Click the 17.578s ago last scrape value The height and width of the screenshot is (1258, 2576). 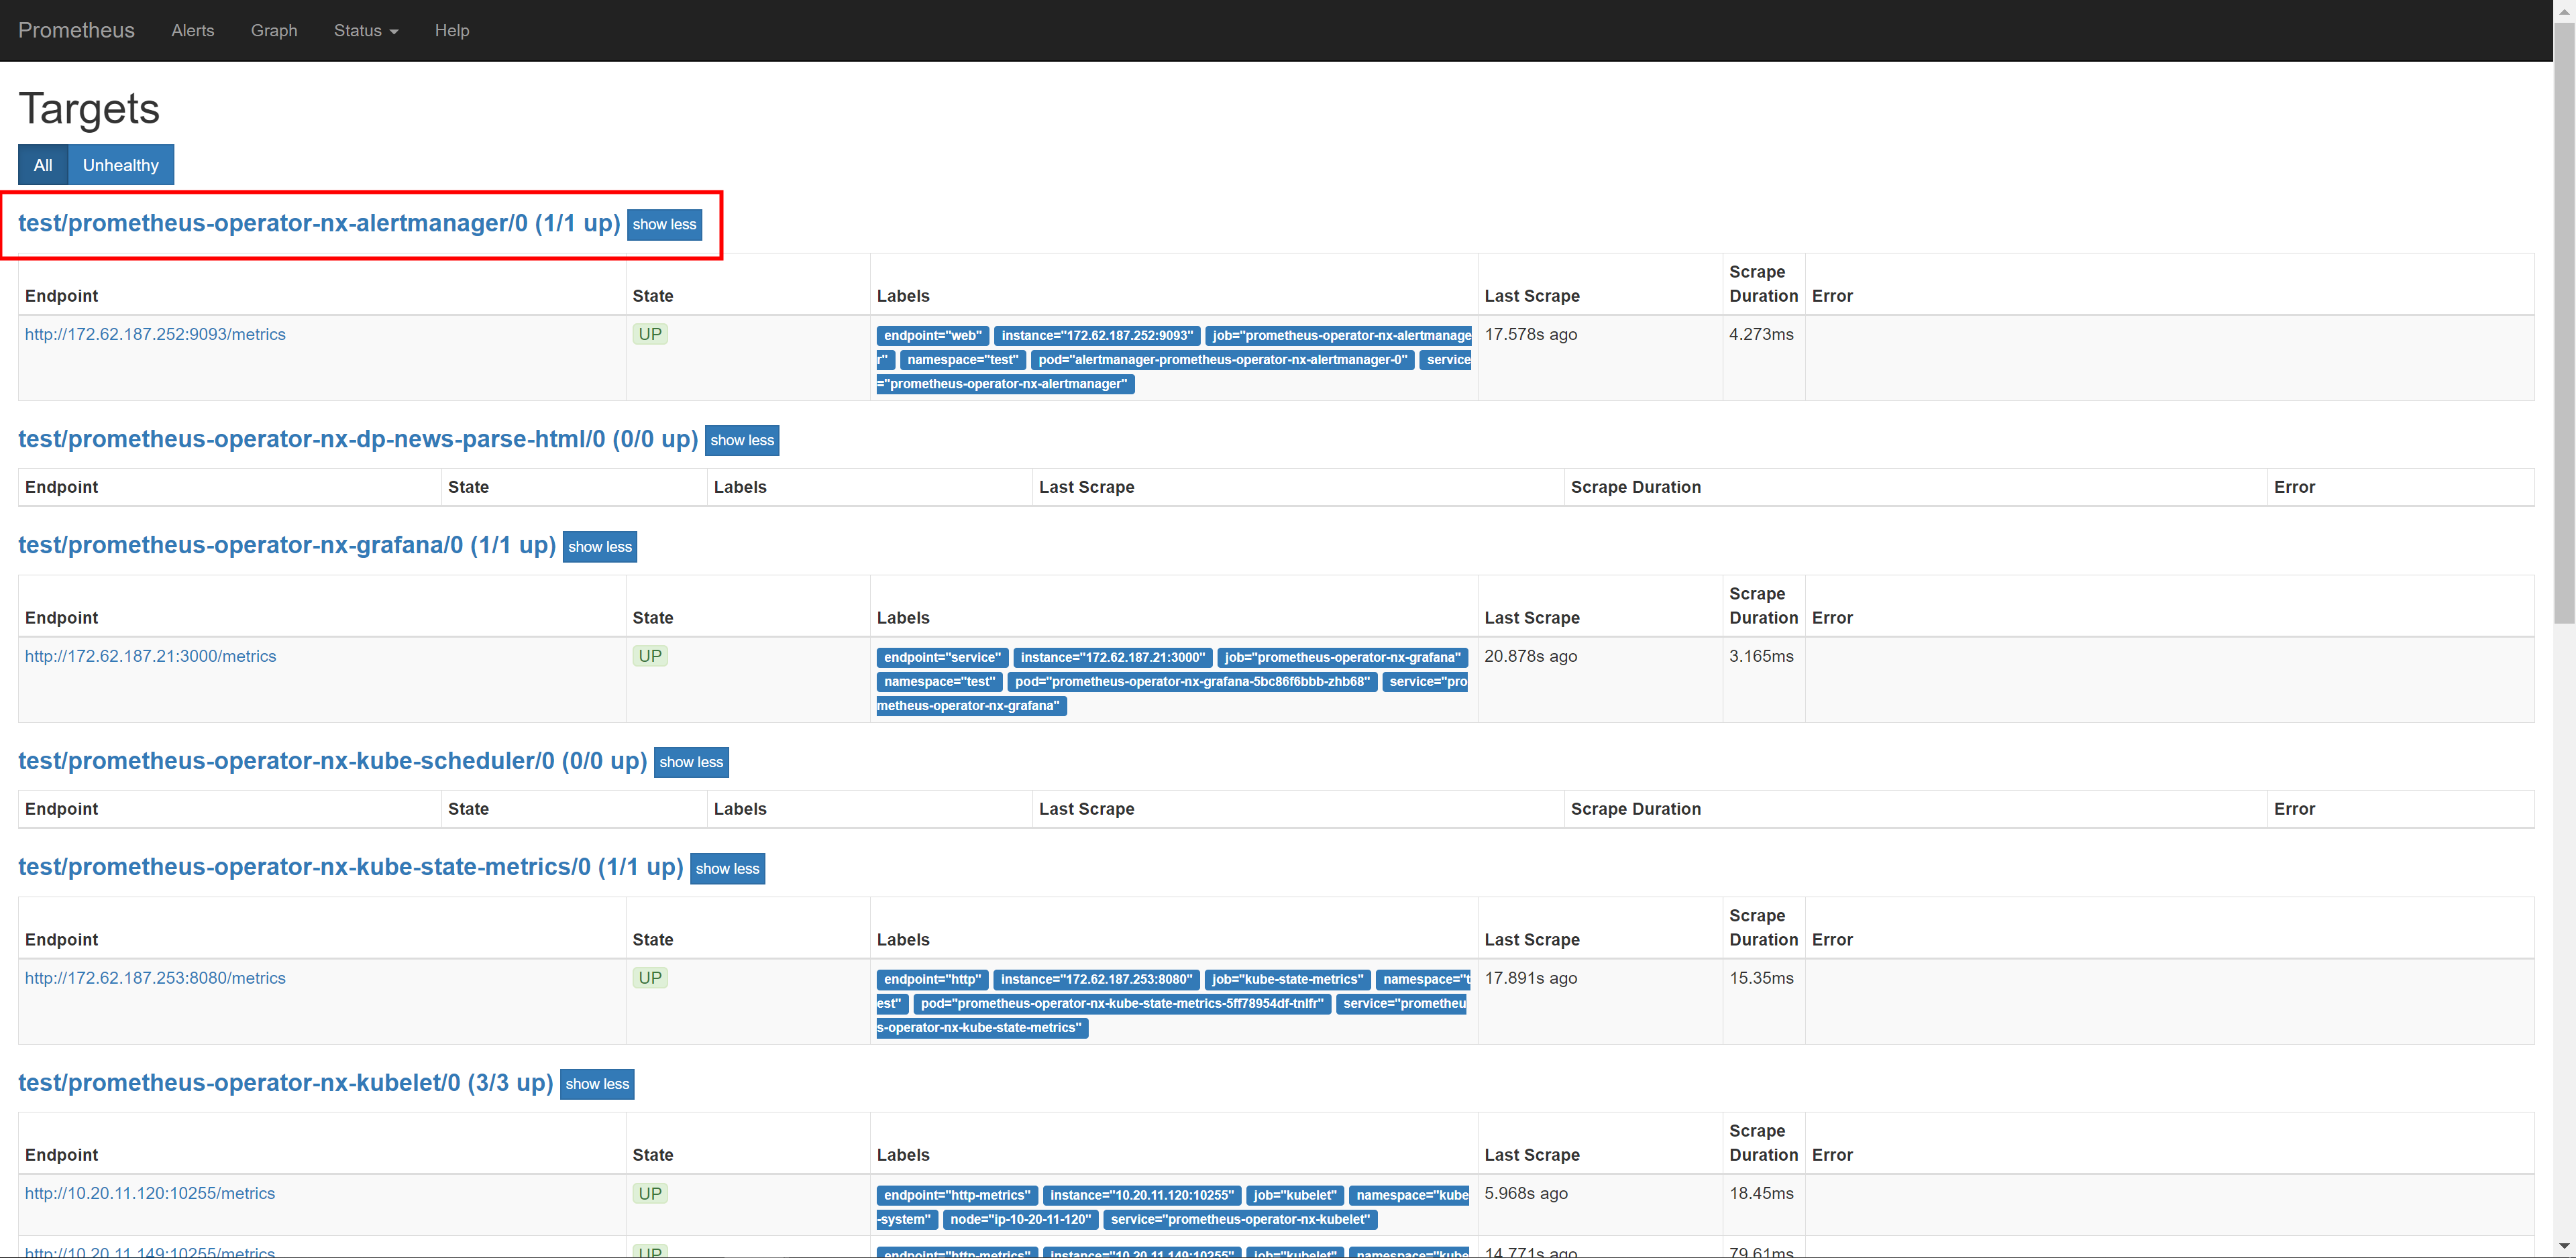click(x=1530, y=334)
